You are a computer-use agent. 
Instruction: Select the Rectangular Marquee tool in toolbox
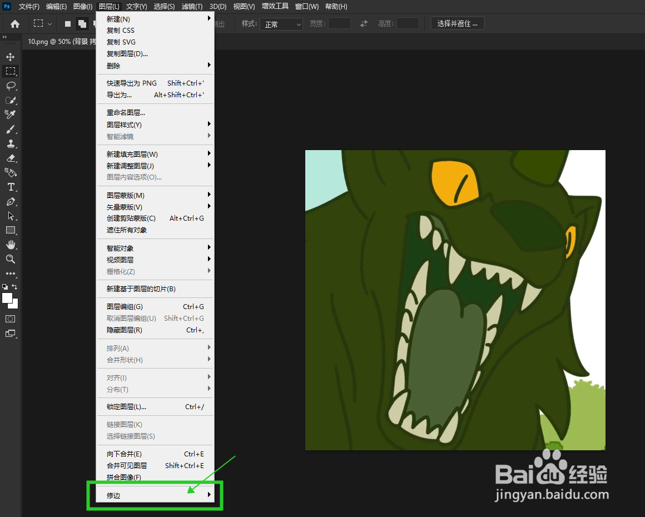coord(10,71)
